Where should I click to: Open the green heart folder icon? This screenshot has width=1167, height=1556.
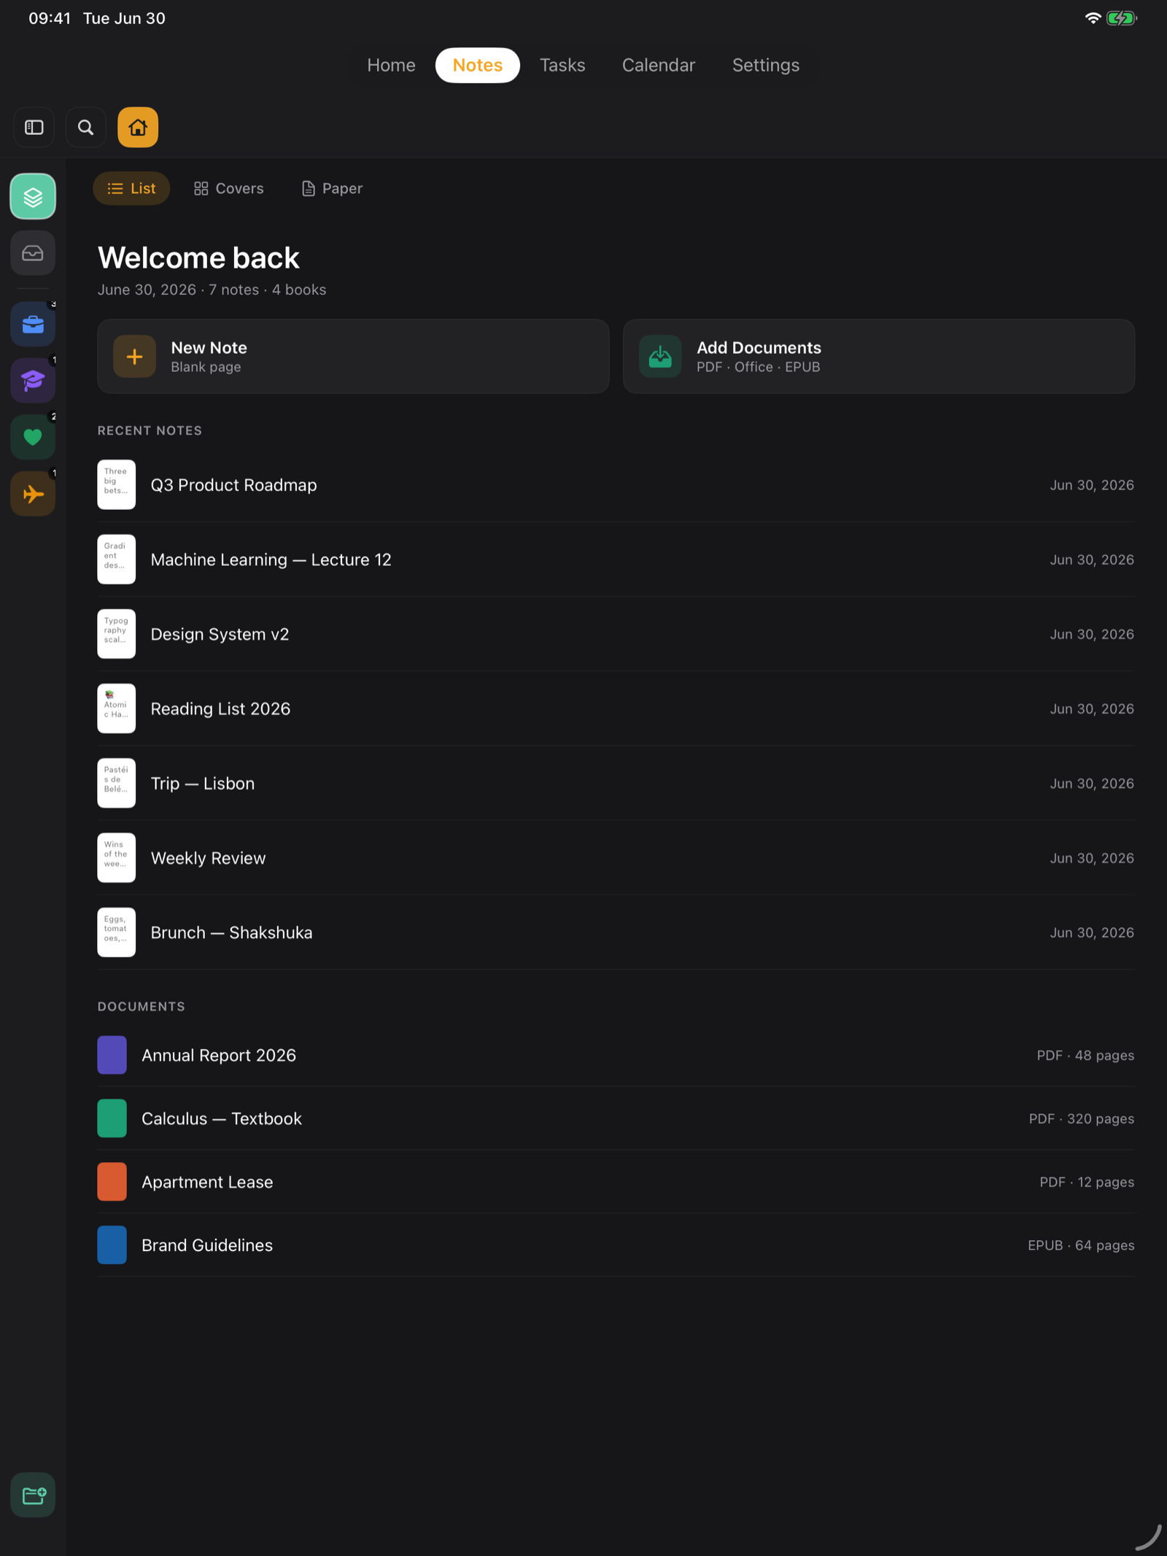33,438
